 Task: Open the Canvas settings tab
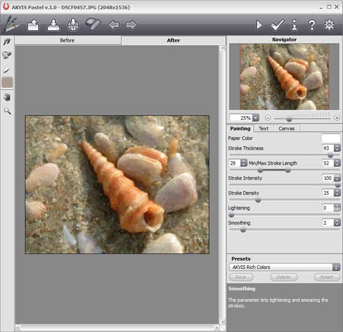point(286,129)
